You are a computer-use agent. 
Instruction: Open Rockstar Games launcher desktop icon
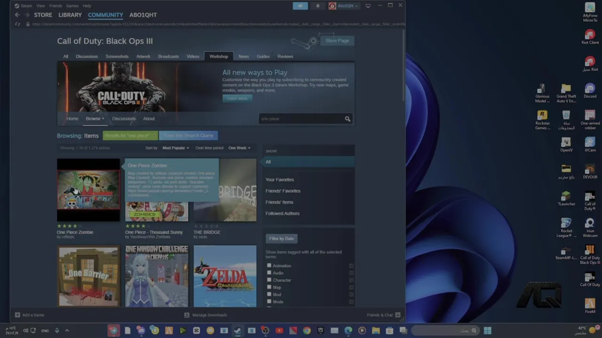[x=542, y=120]
